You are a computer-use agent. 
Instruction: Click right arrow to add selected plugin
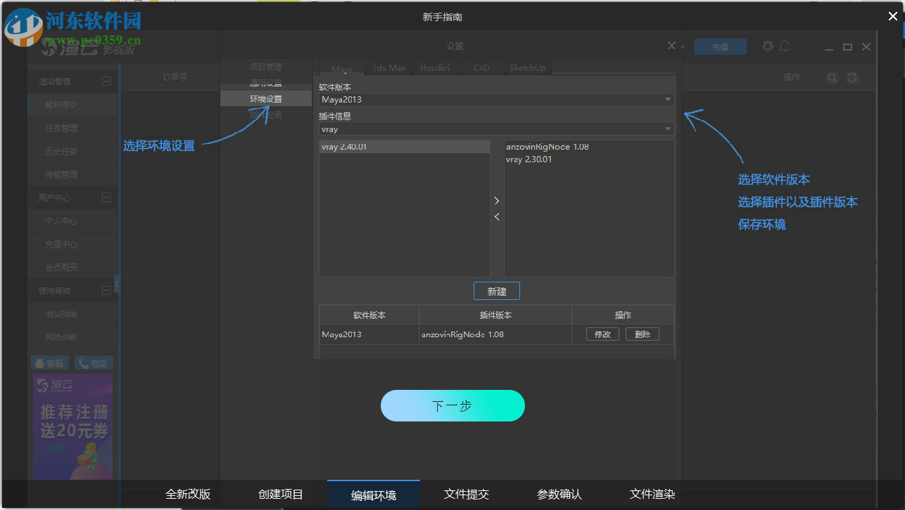coord(497,200)
